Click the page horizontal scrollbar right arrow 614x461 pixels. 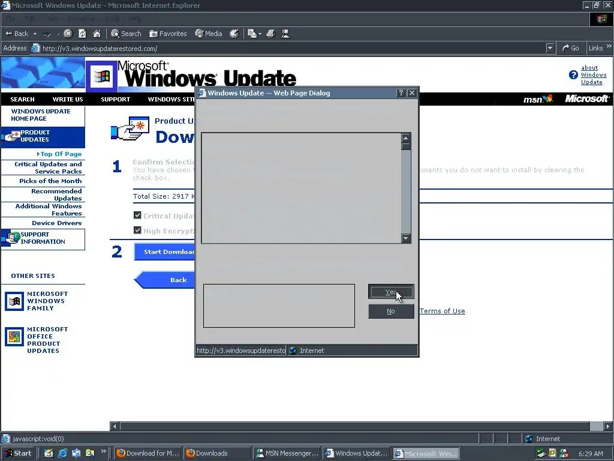(608, 426)
